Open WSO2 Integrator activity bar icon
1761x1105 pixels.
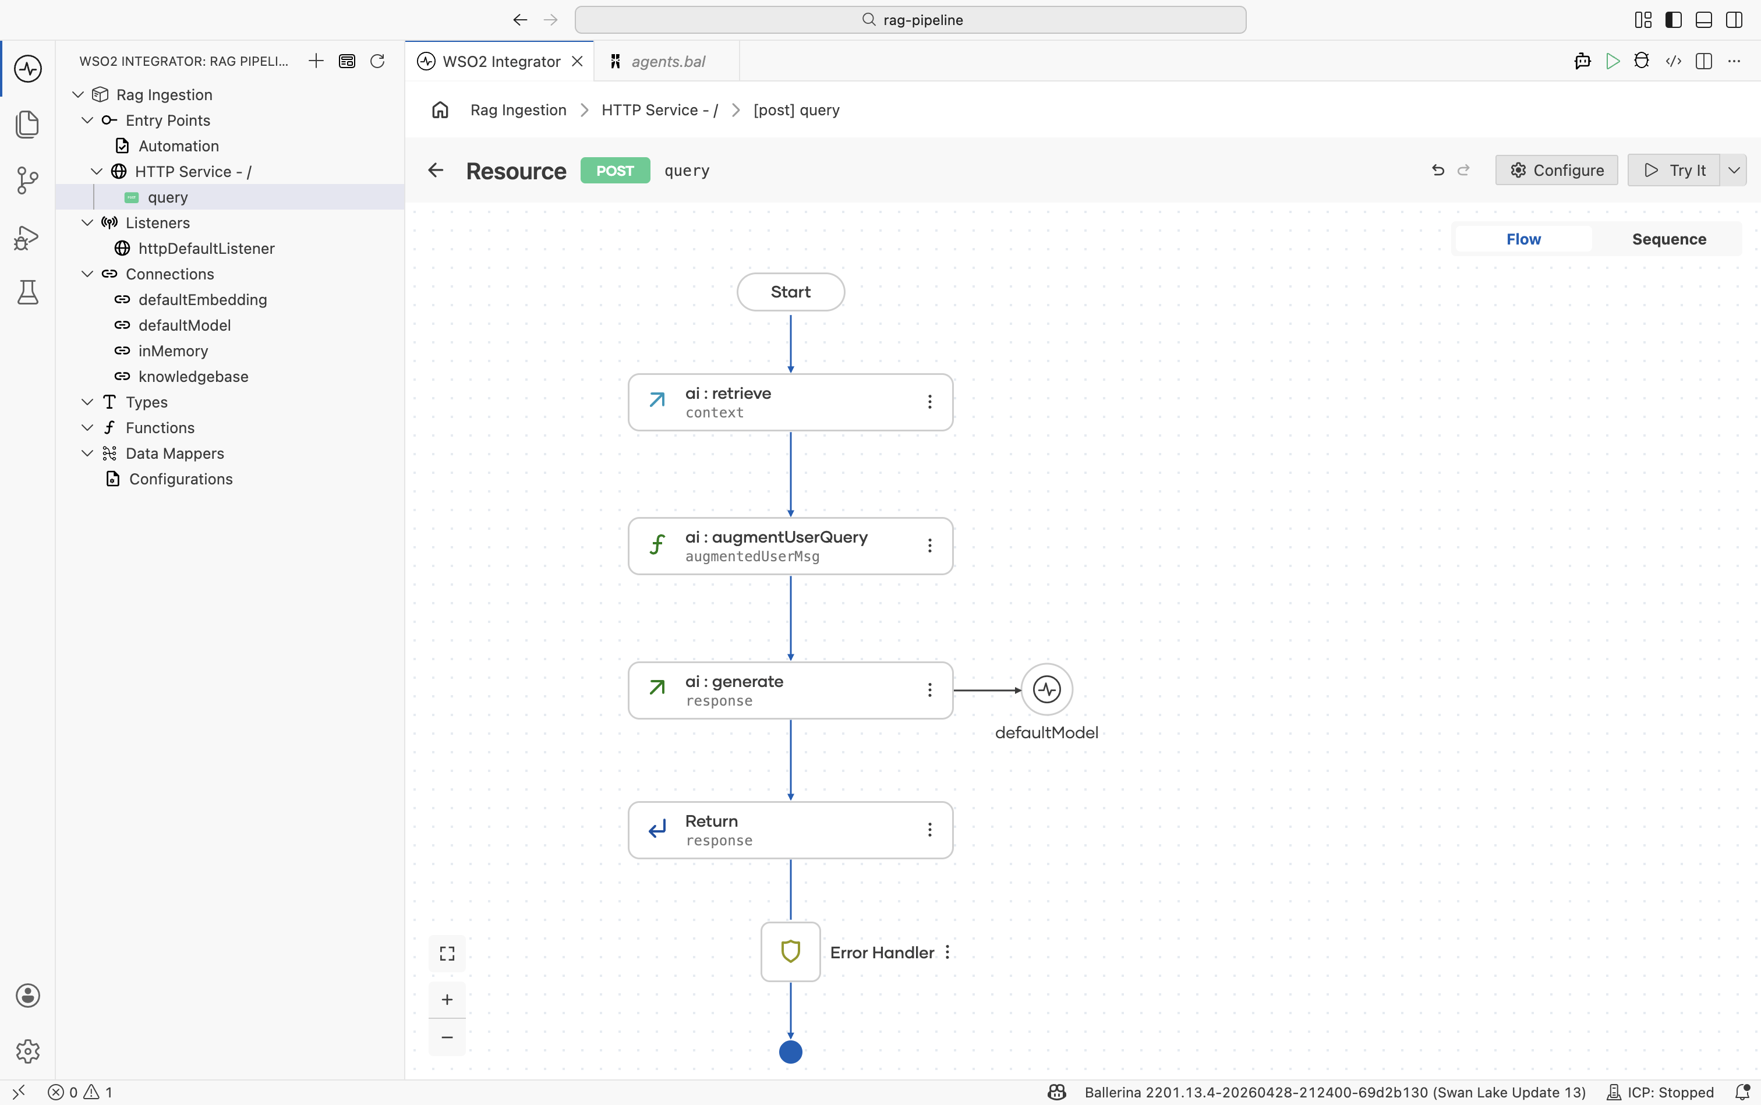coord(28,69)
